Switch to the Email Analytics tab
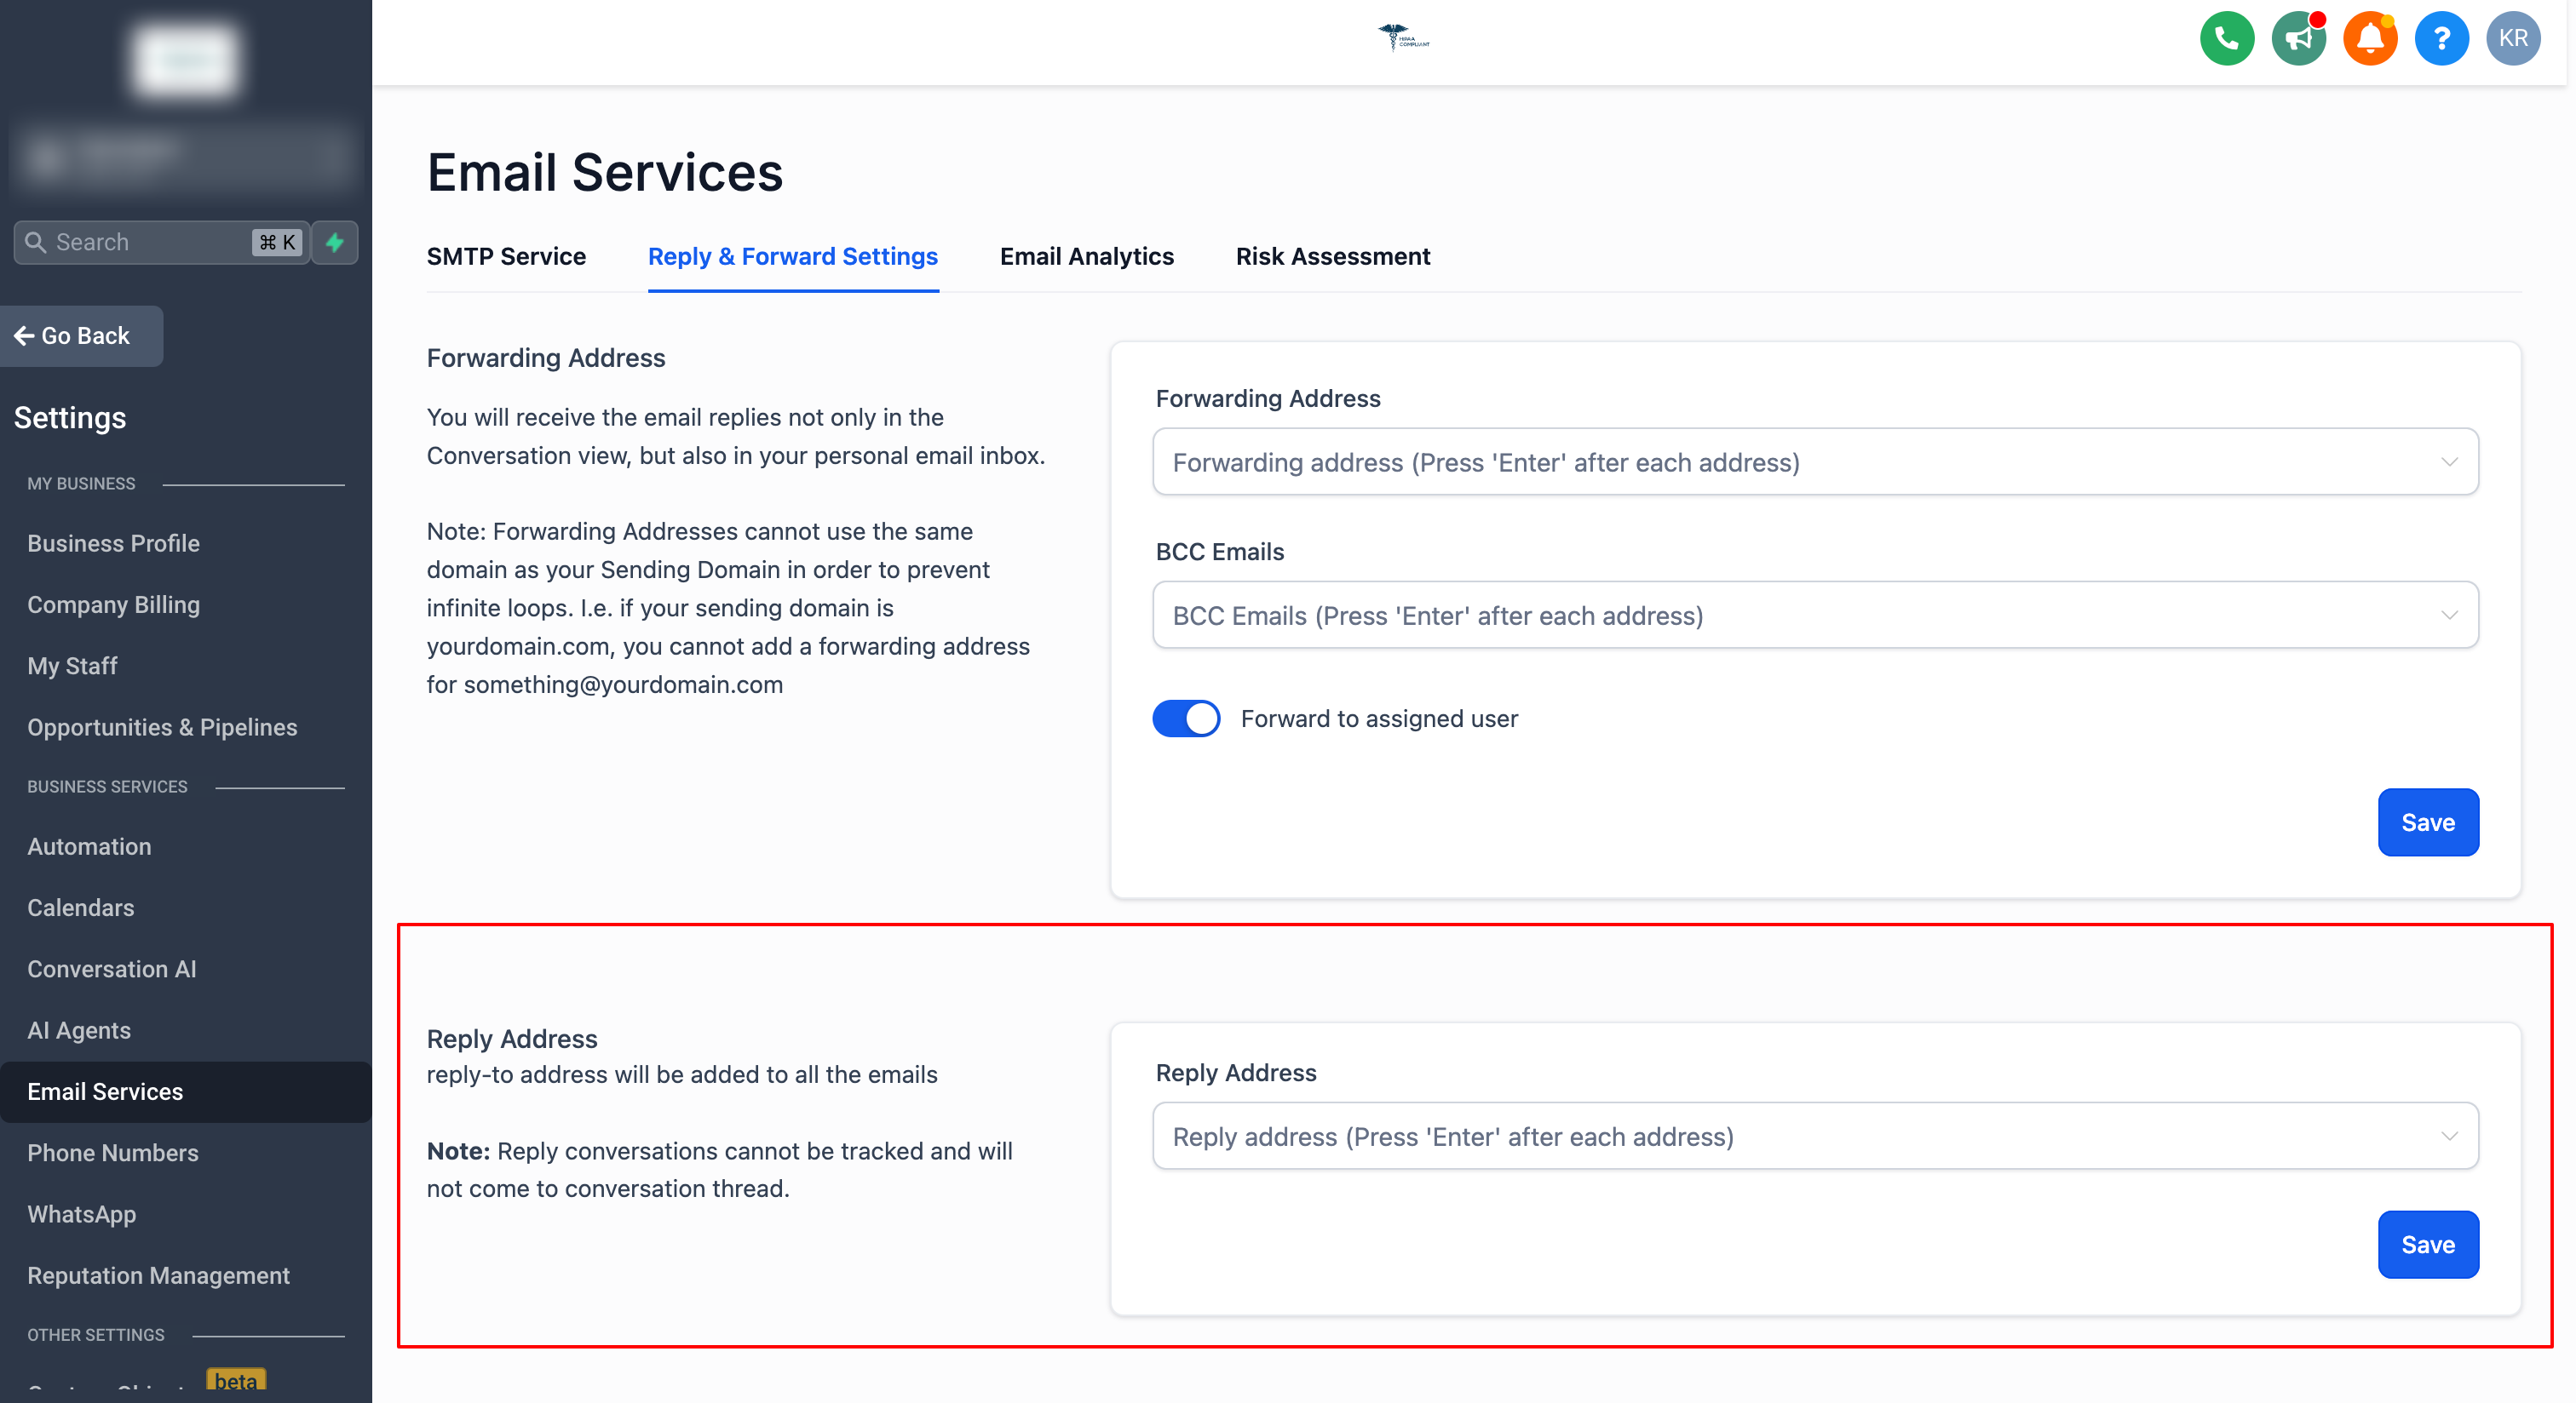The image size is (2576, 1403). (1086, 257)
